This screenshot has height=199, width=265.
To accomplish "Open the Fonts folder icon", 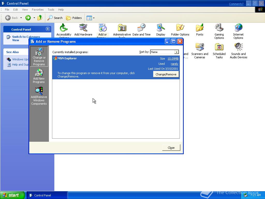I will click(x=200, y=28).
